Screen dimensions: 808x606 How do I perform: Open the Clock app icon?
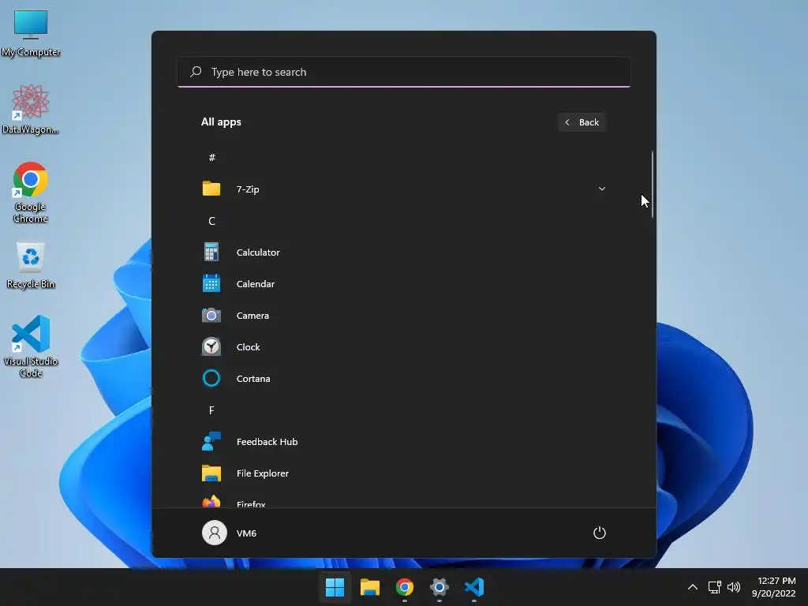pyautogui.click(x=211, y=347)
